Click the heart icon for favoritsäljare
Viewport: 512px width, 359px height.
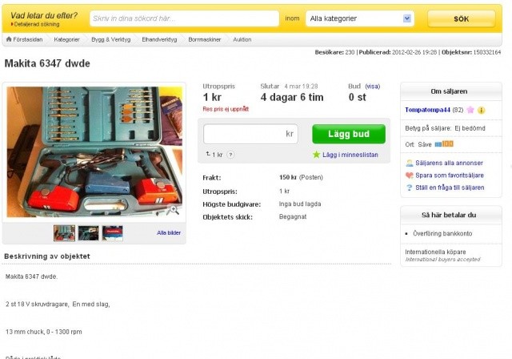(x=409, y=175)
